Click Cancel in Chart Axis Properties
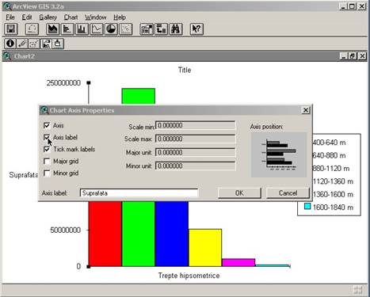Viewport: 370px width, 297px height. click(288, 193)
